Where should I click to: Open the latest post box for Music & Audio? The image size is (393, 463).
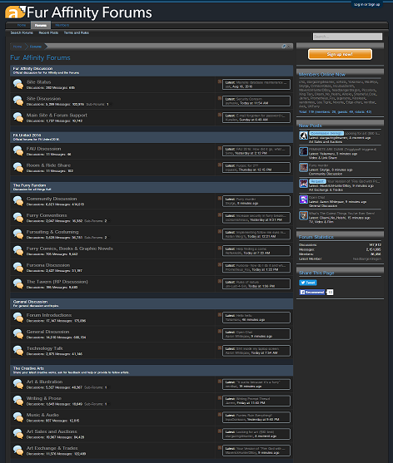click(x=256, y=417)
